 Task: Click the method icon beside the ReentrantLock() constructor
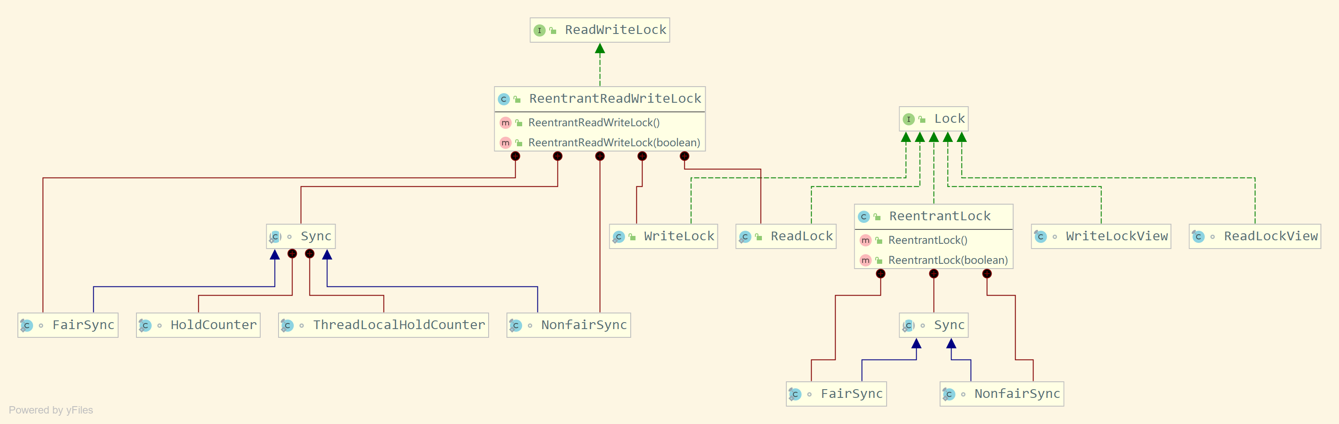(x=865, y=240)
